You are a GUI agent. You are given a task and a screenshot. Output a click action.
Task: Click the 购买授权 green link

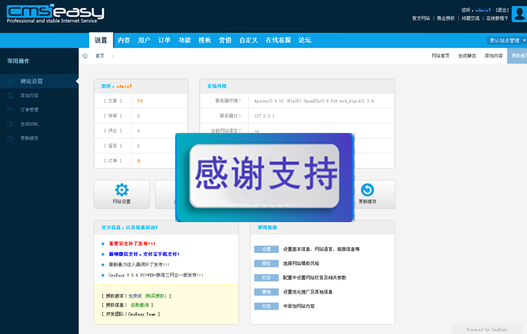click(156, 296)
